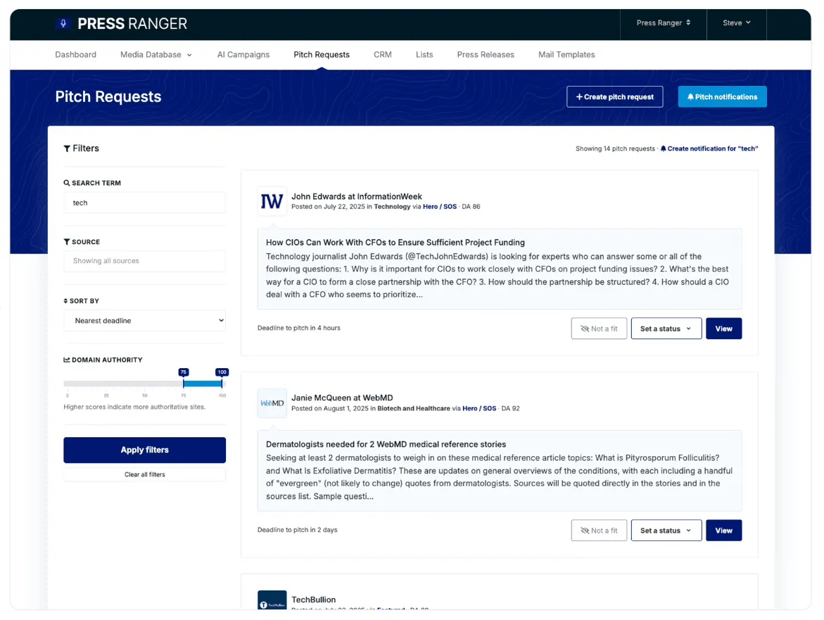Click the domain authority maximum handle at 100
The height and width of the screenshot is (620, 824).
[222, 384]
